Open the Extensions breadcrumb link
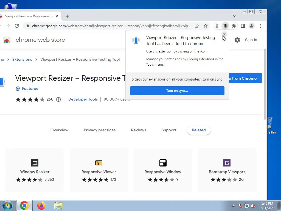This screenshot has width=281, height=211. 22,59
